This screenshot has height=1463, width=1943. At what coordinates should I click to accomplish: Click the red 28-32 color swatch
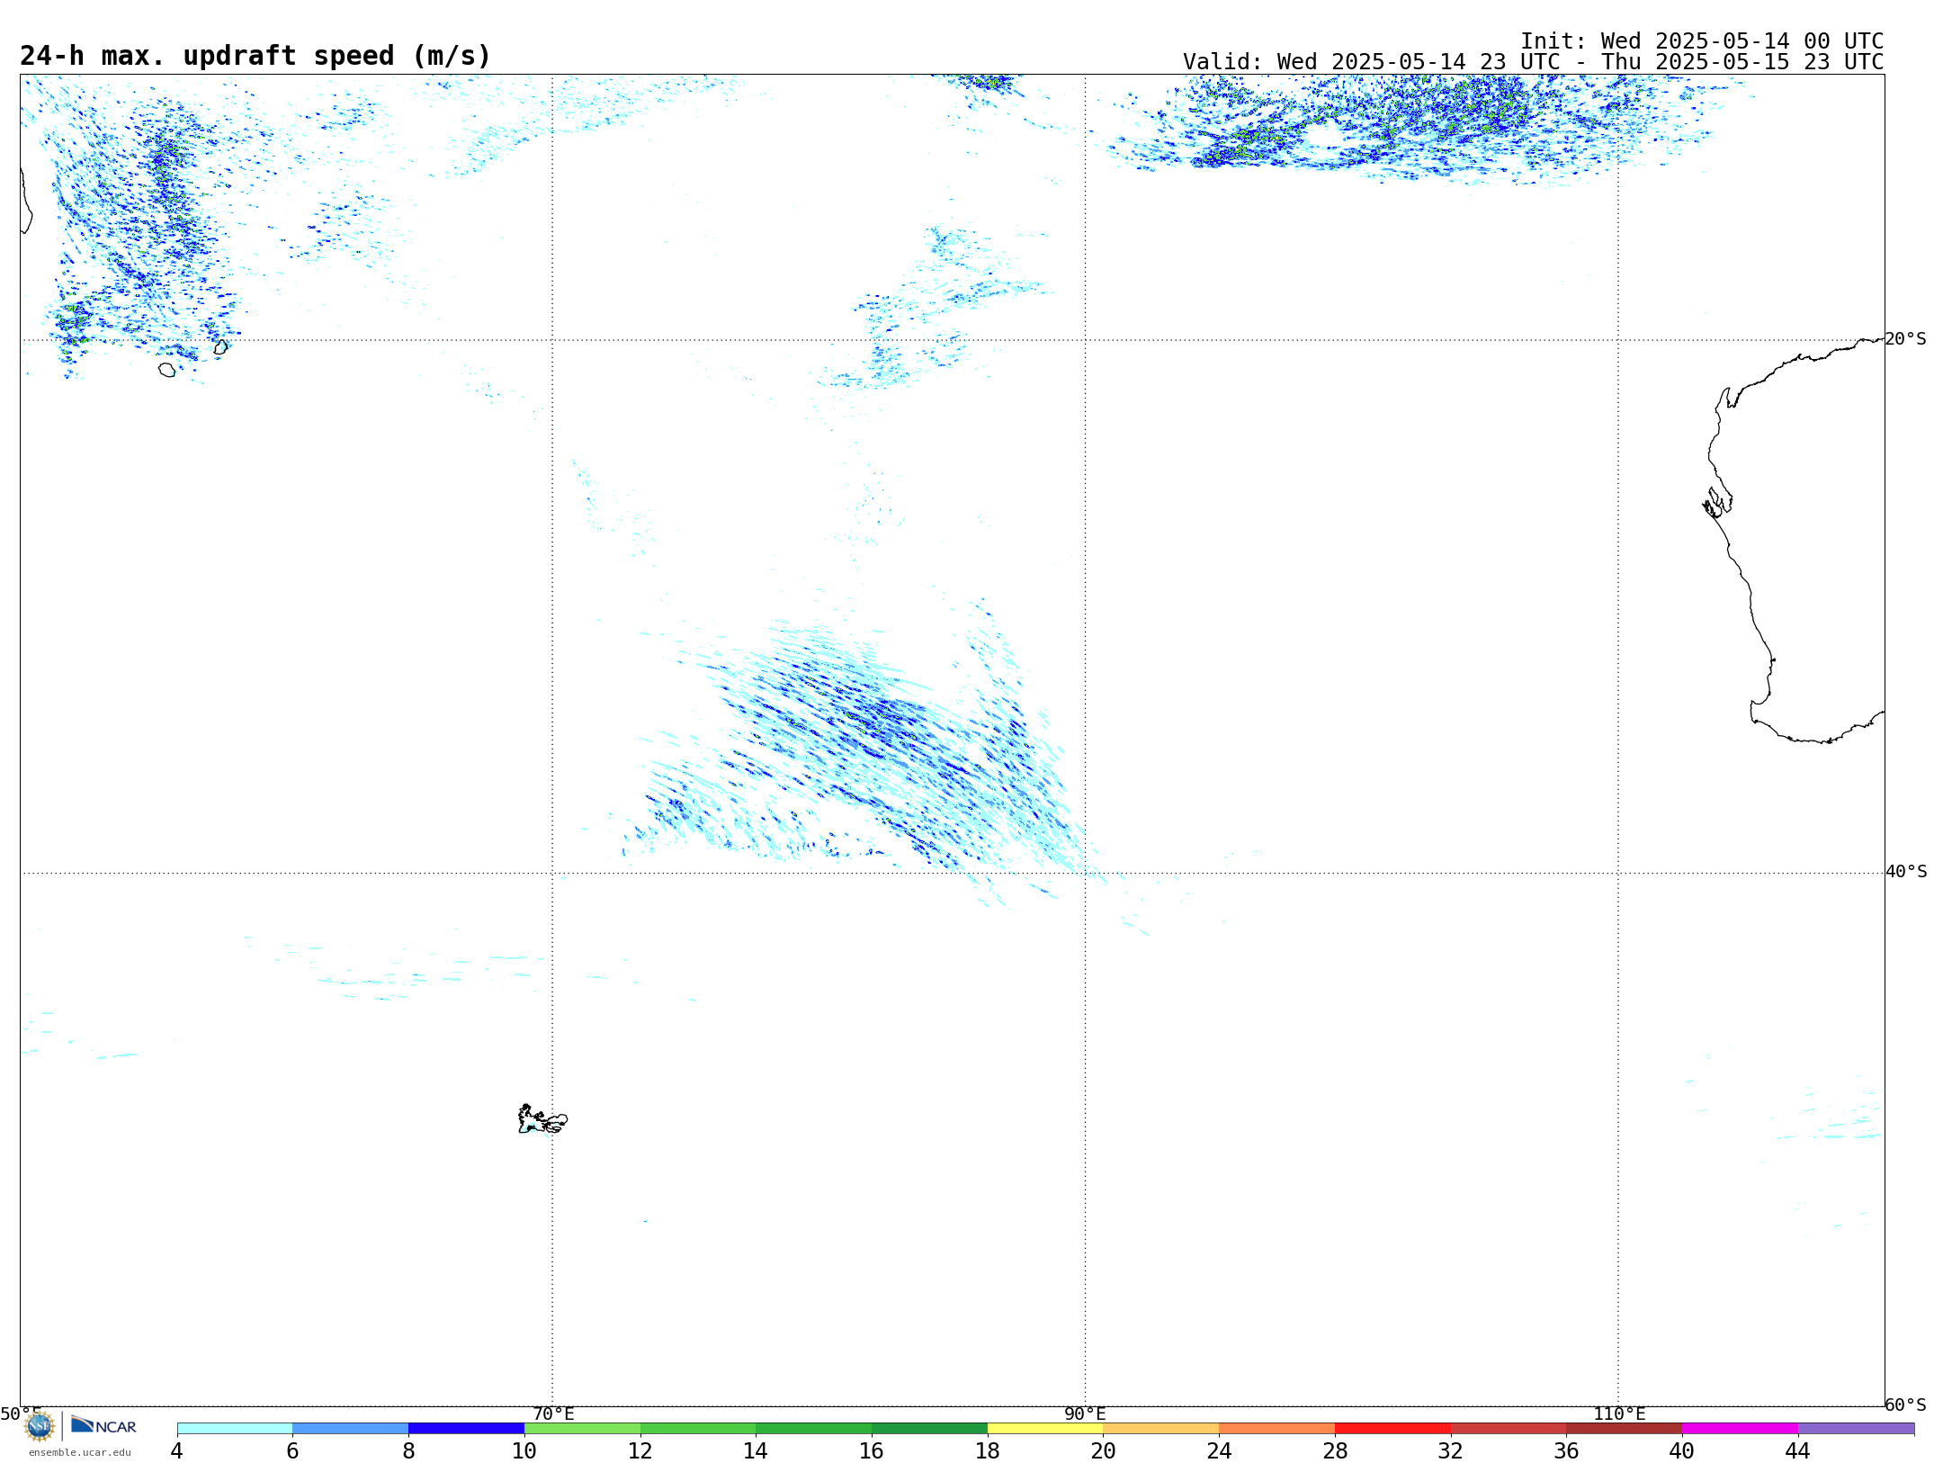(1392, 1428)
